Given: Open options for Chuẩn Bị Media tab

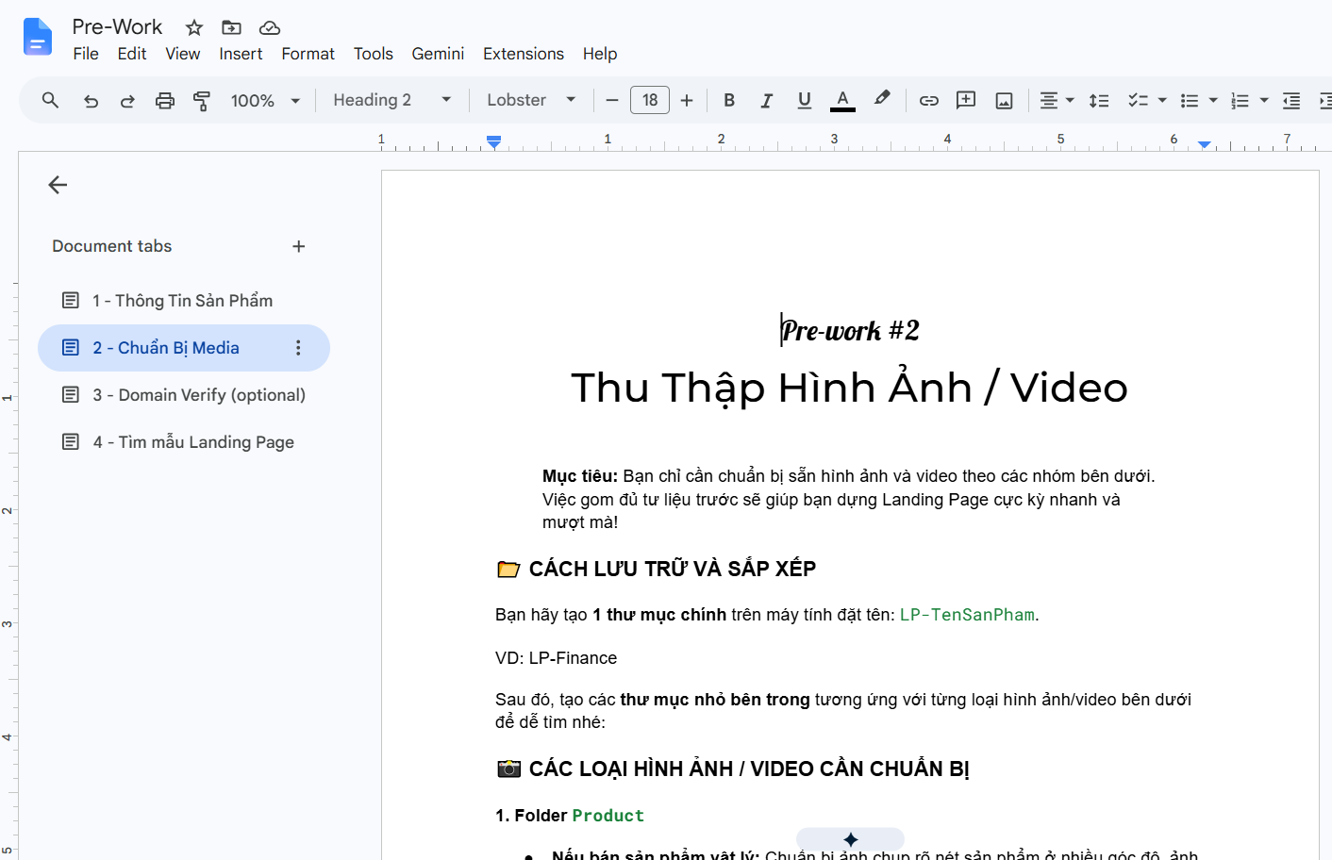Looking at the screenshot, I should 298,348.
